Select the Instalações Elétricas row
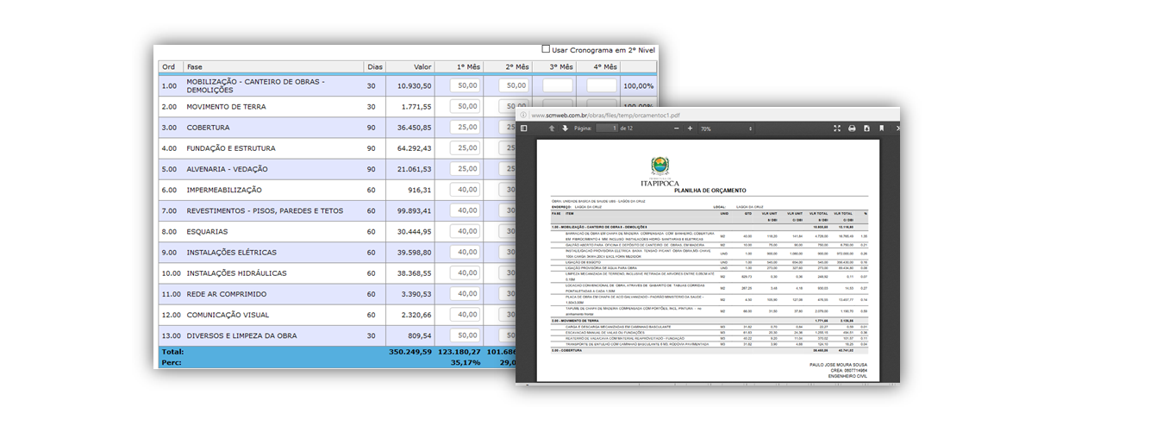This screenshot has width=1169, height=426. tap(231, 253)
